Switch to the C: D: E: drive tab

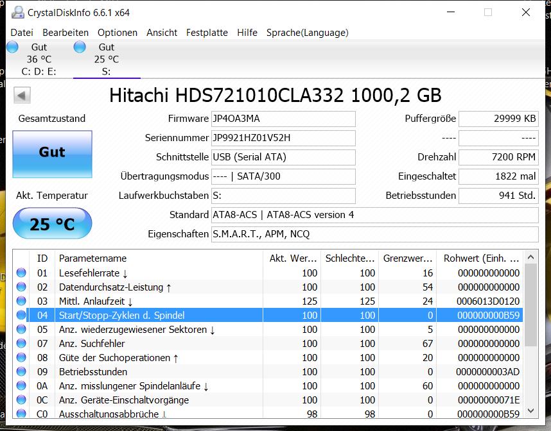pyautogui.click(x=39, y=59)
